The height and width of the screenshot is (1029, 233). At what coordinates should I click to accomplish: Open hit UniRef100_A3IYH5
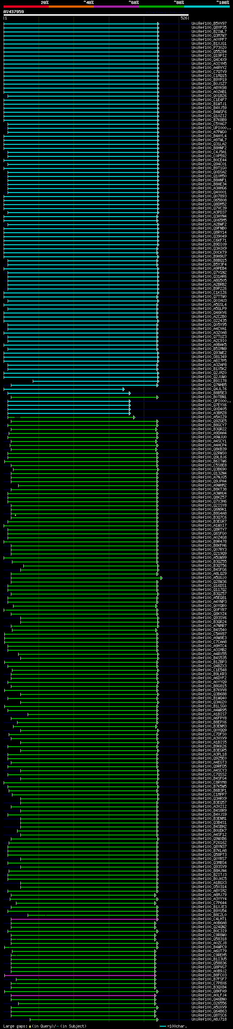click(x=209, y=64)
